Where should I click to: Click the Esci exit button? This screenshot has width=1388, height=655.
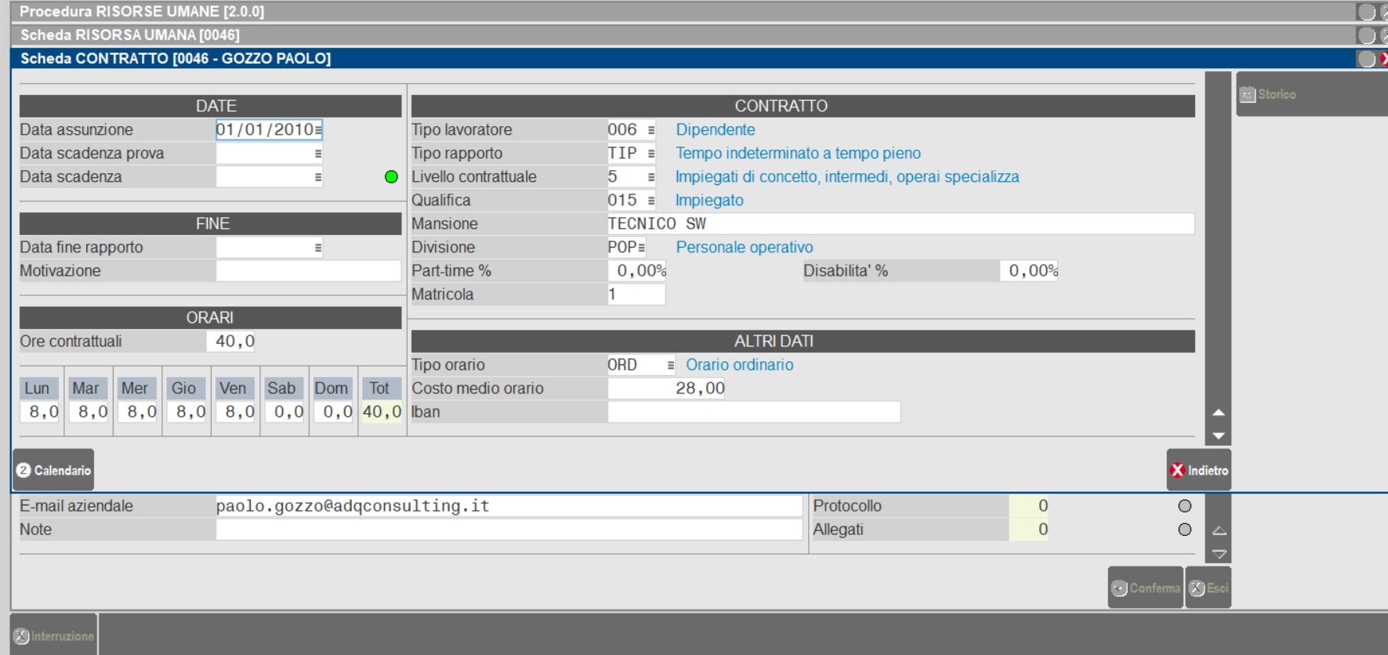1208,588
